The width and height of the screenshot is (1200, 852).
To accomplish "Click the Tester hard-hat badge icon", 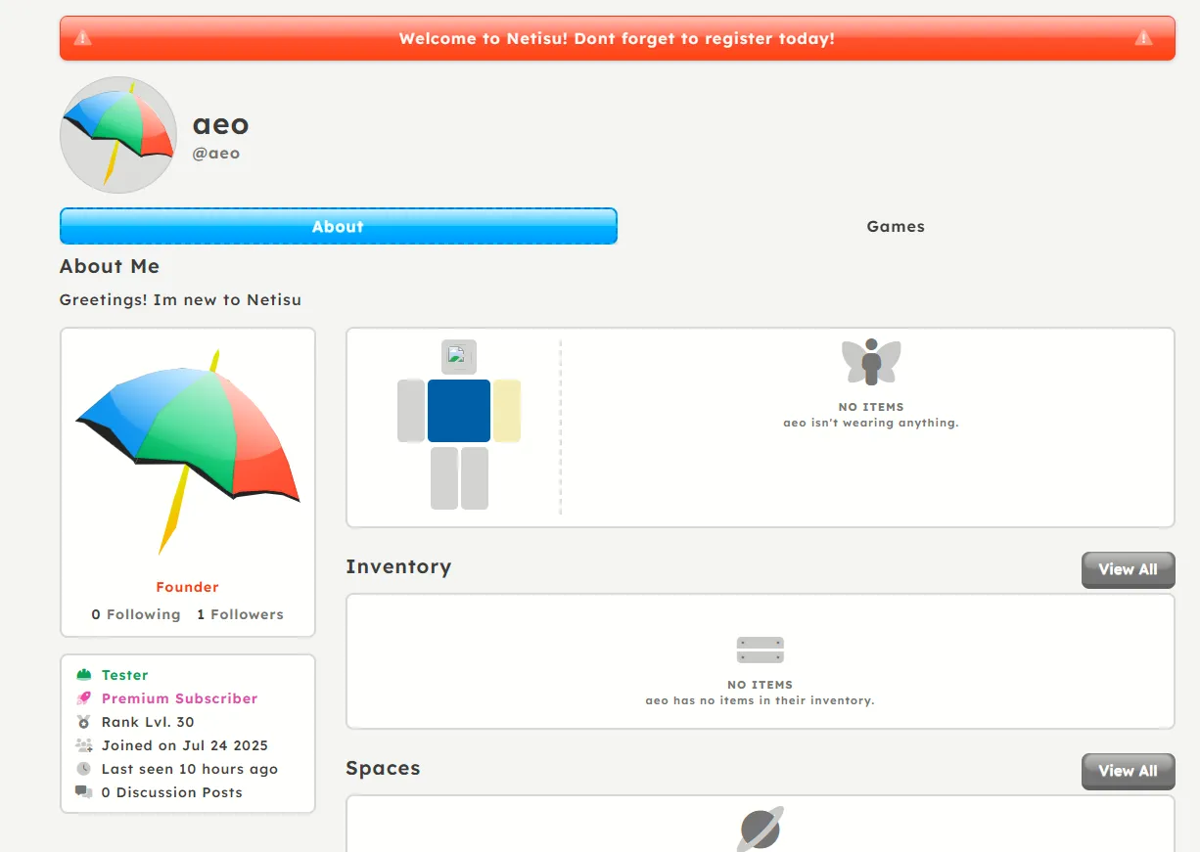I will 83,675.
